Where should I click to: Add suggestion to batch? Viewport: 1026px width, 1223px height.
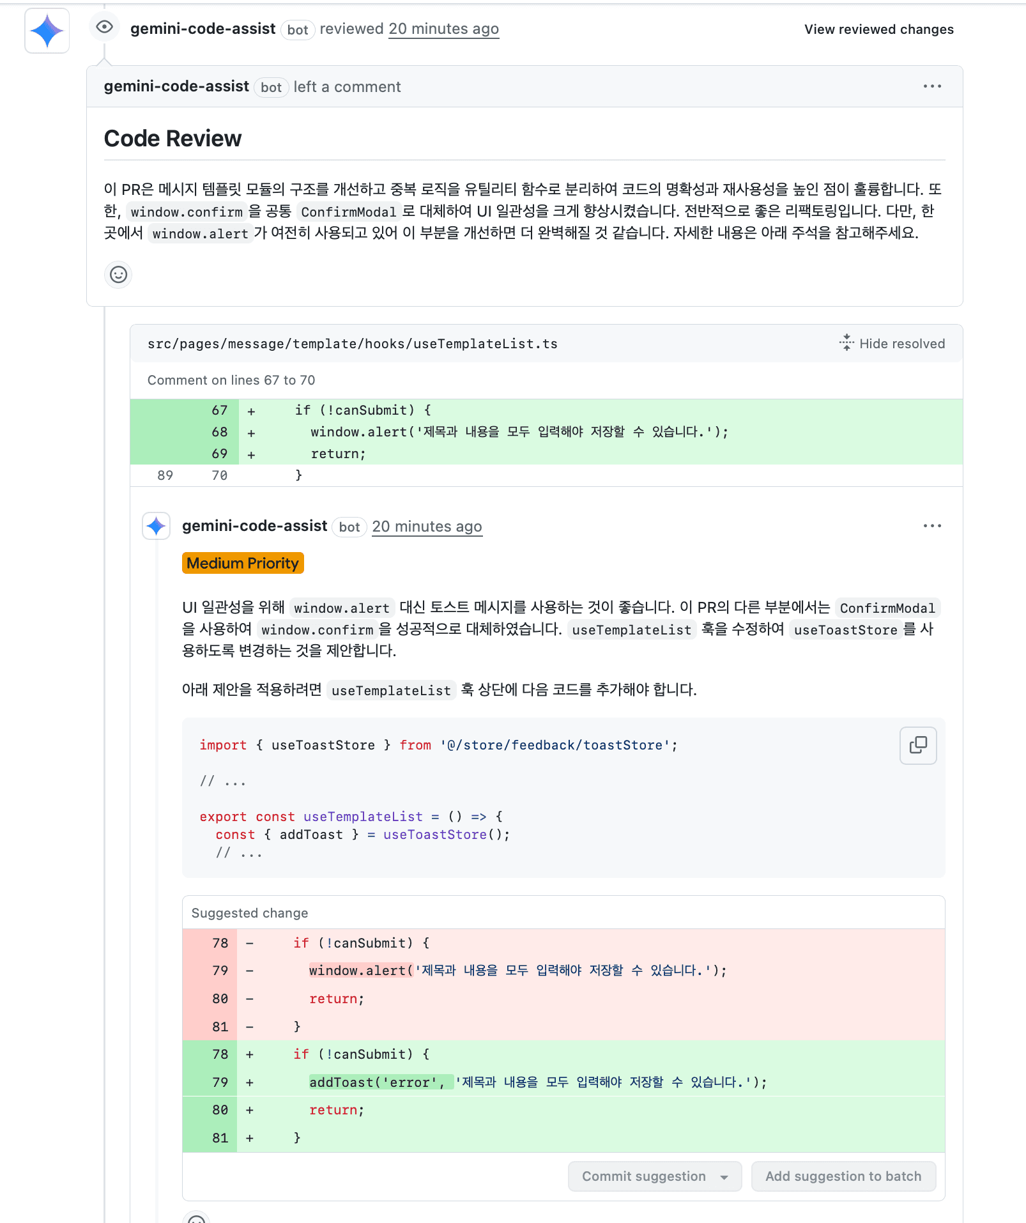point(843,1176)
